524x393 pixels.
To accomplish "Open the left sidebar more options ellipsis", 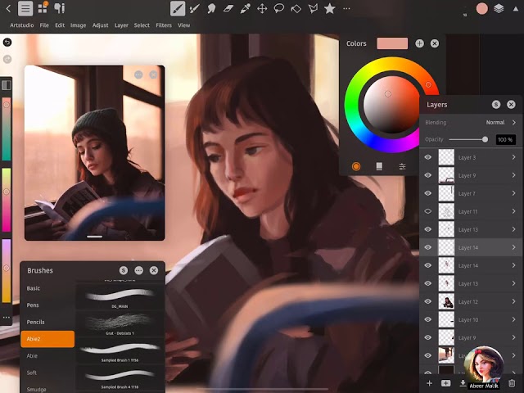I will 7,317.
